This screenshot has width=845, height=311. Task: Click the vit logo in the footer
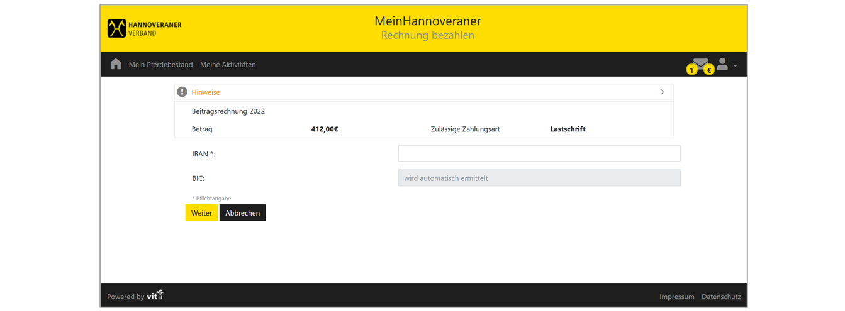pos(155,295)
